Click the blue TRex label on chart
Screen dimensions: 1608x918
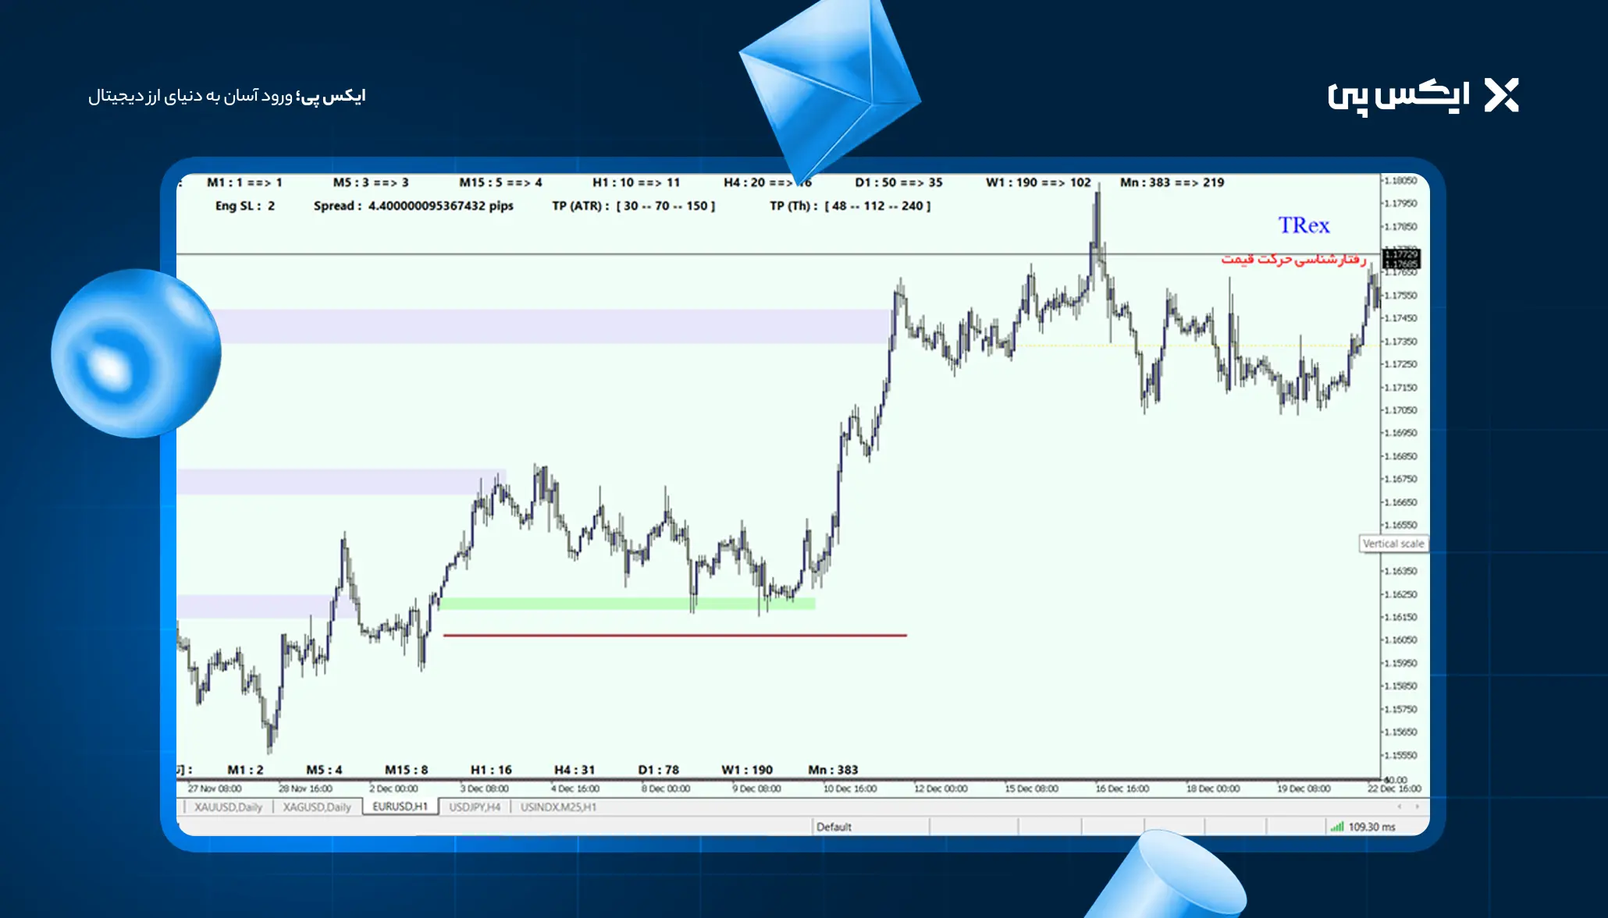tap(1304, 225)
